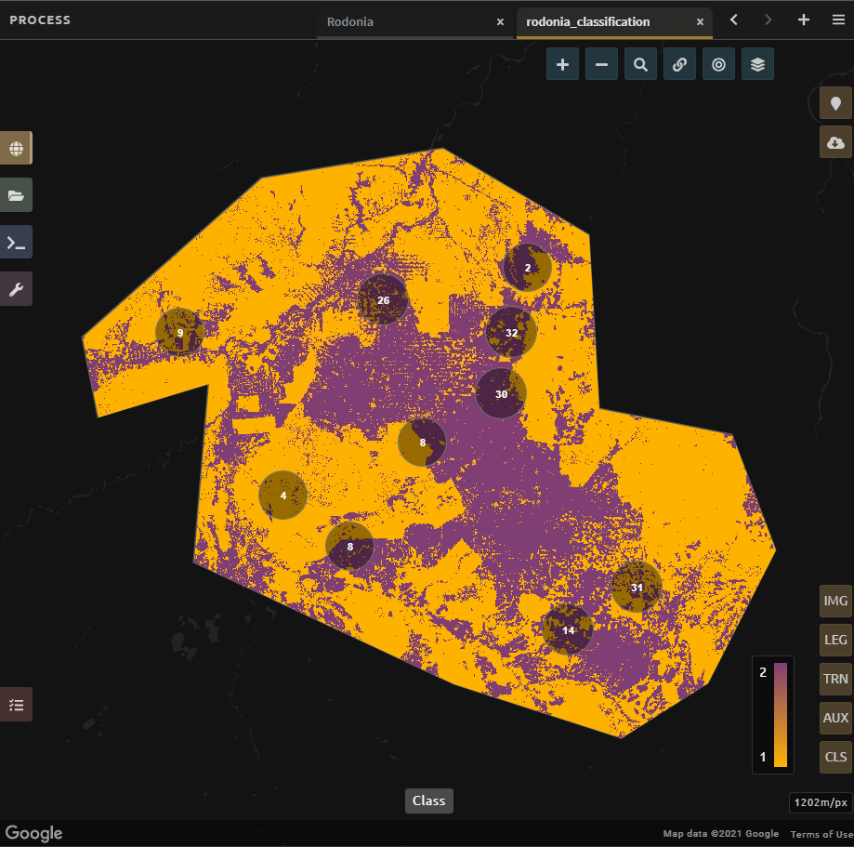Zoom in with the plus button
The image size is (854, 847).
561,63
